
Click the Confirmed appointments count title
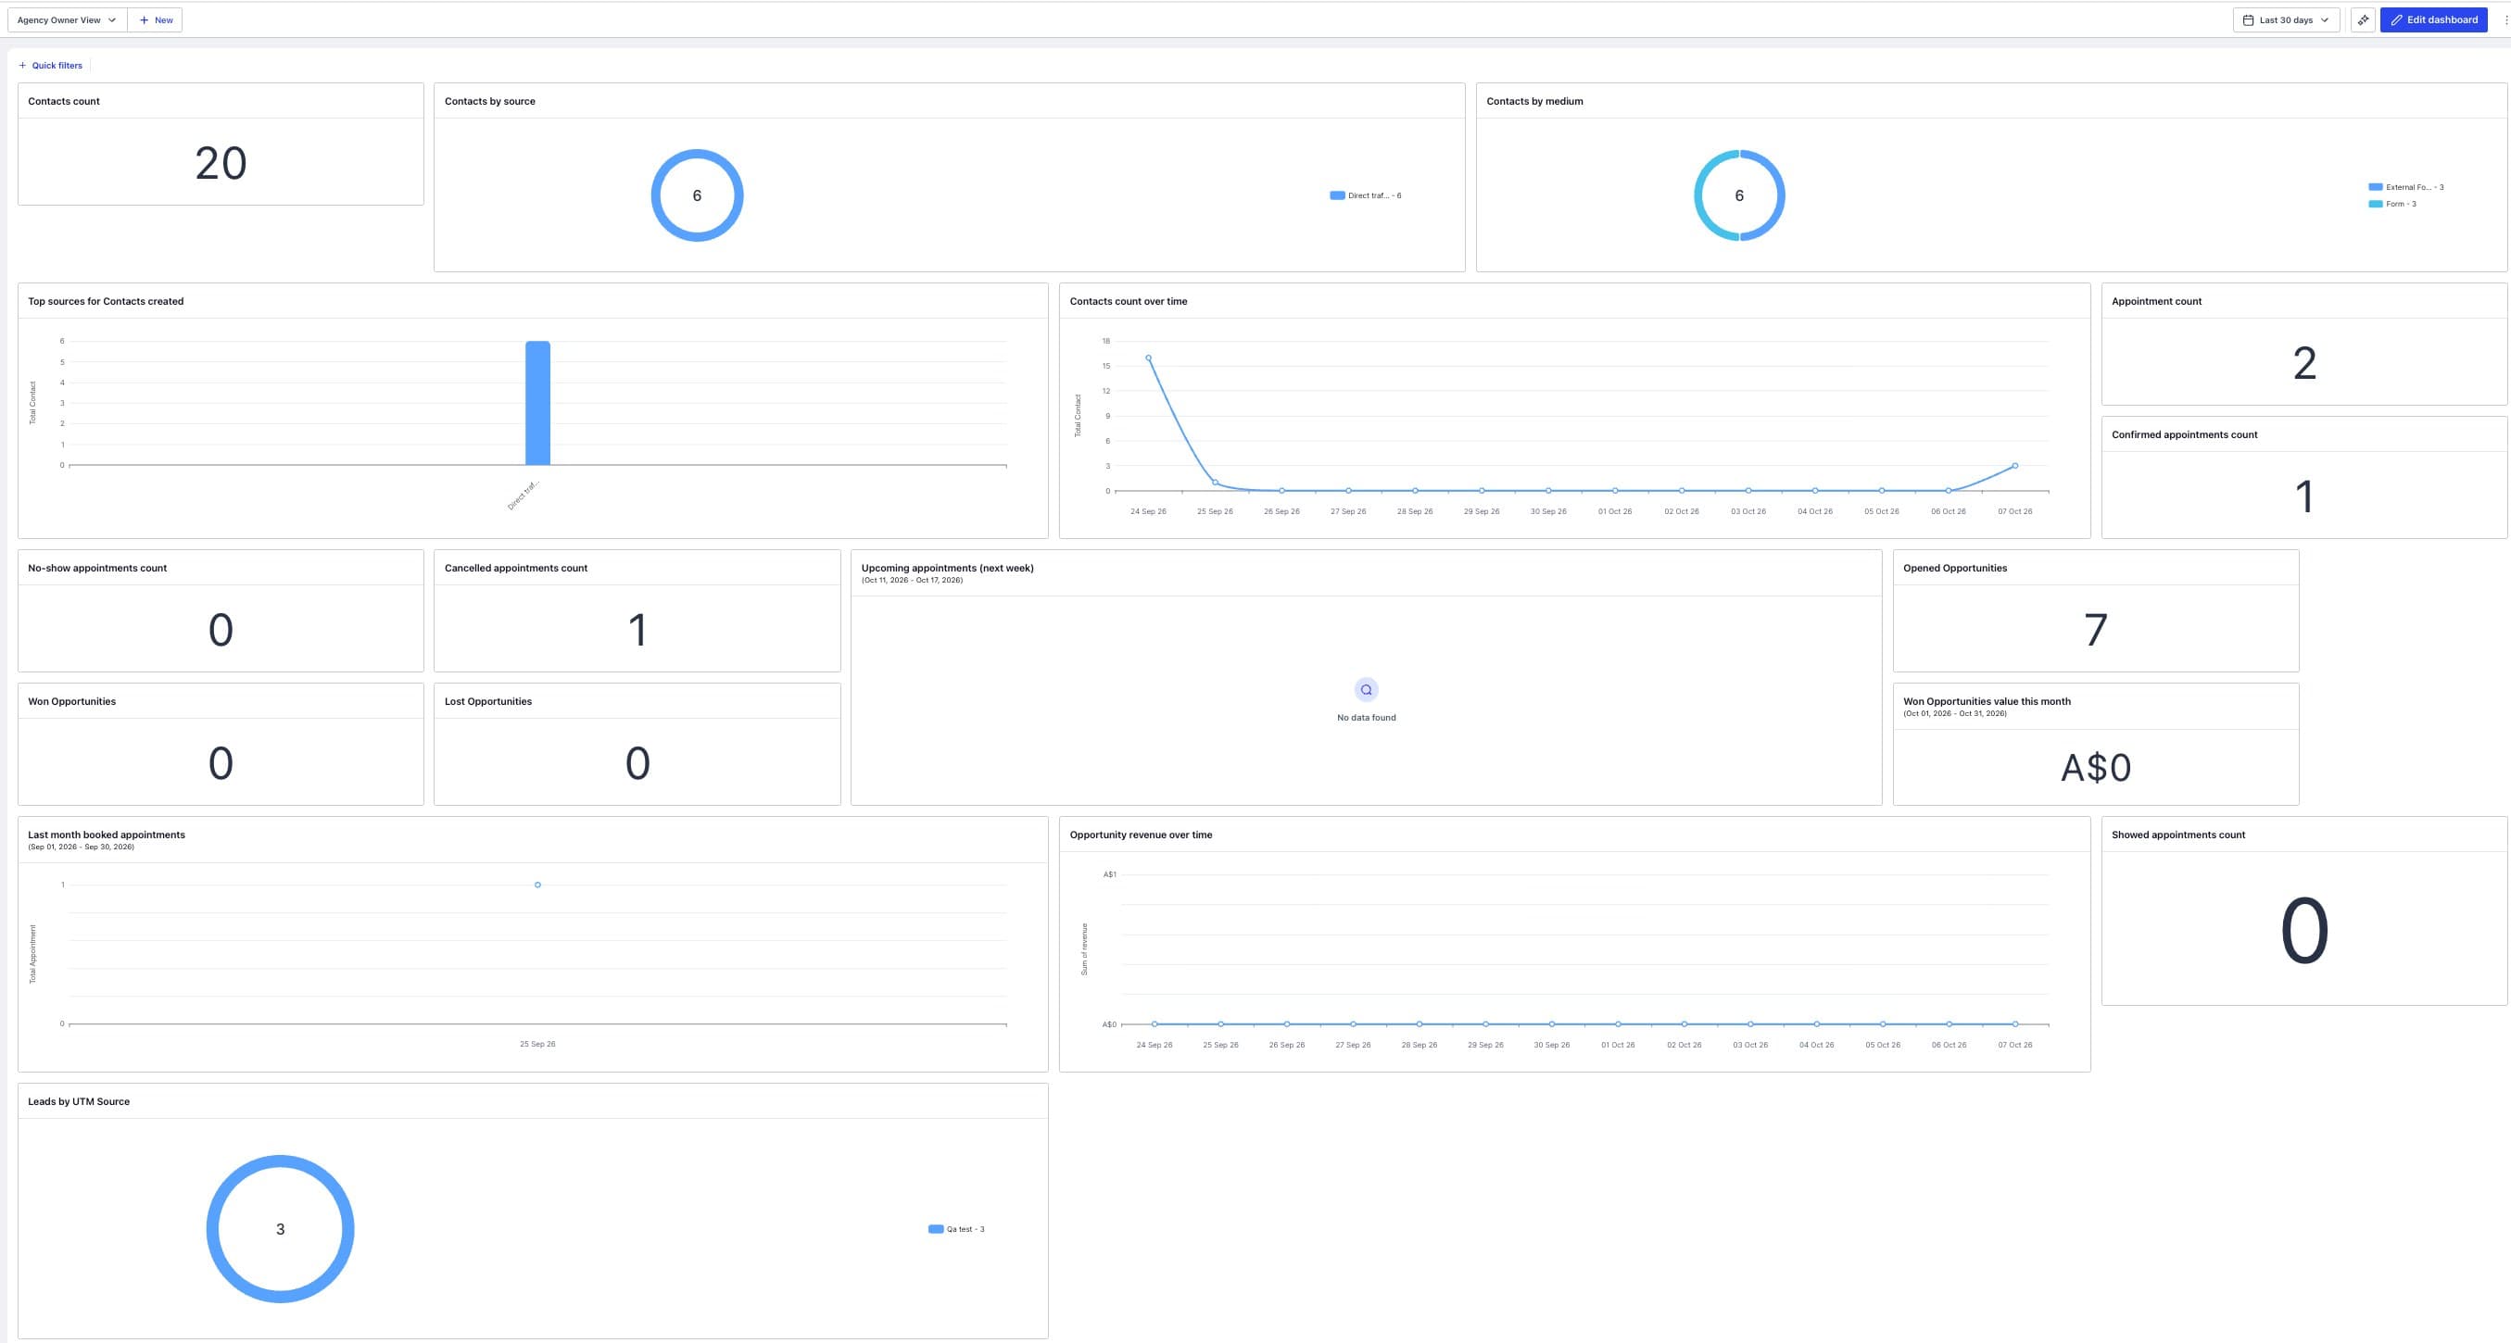(2185, 434)
